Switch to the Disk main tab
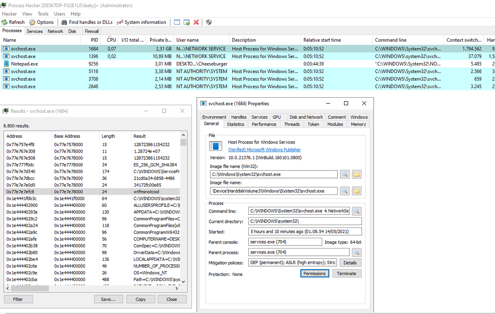Image resolution: width=495 pixels, height=314 pixels. pos(73,31)
